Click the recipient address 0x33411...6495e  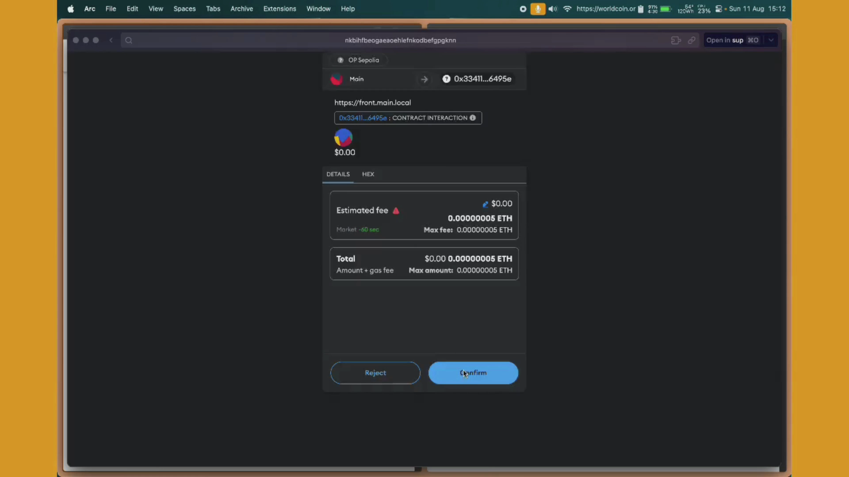(482, 79)
